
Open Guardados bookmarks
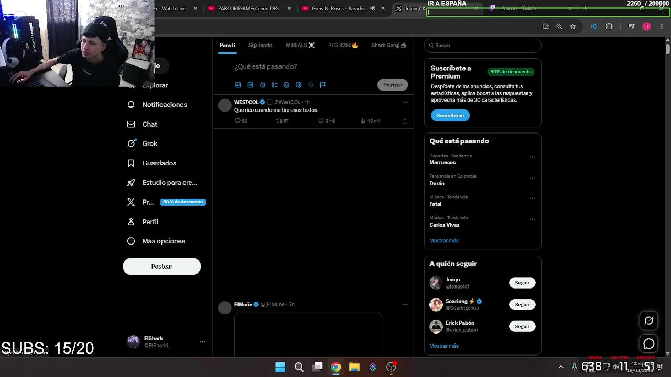pyautogui.click(x=152, y=163)
